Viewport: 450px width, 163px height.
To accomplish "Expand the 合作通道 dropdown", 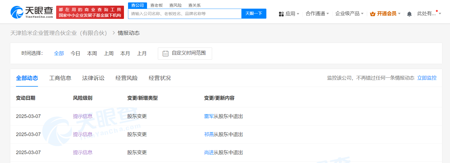I will click(x=317, y=13).
